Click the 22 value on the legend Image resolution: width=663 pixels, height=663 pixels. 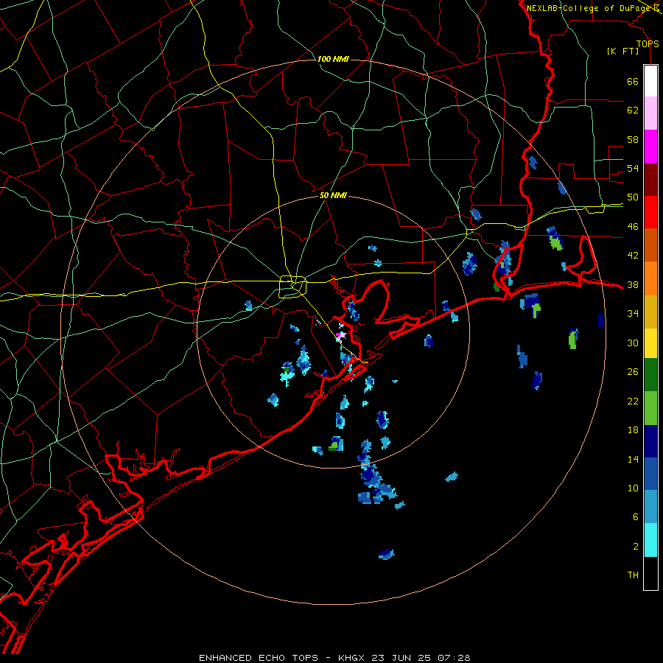(633, 401)
